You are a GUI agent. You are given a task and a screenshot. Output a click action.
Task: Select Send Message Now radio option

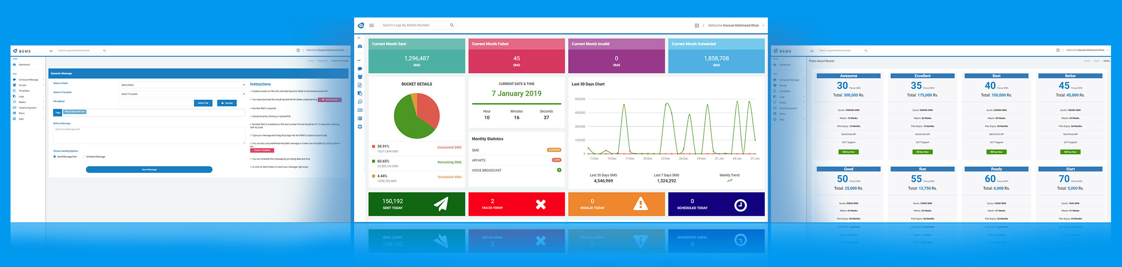click(x=55, y=156)
